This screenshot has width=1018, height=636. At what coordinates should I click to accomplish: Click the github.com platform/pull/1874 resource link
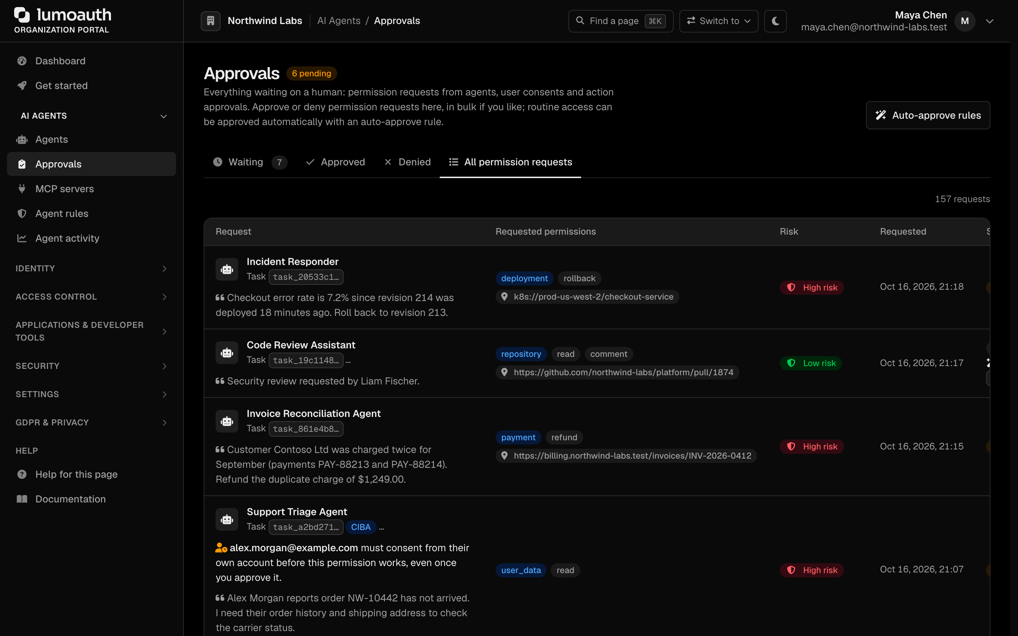(617, 372)
